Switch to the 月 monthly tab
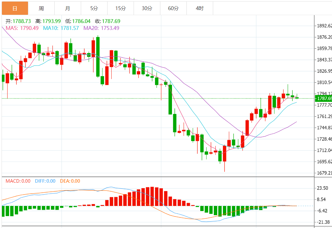This screenshot has height=228, width=332. [68, 8]
